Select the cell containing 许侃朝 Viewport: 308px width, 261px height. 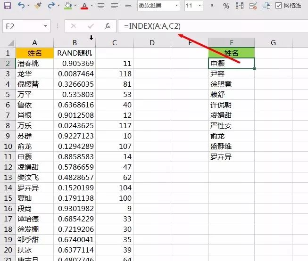click(232, 105)
